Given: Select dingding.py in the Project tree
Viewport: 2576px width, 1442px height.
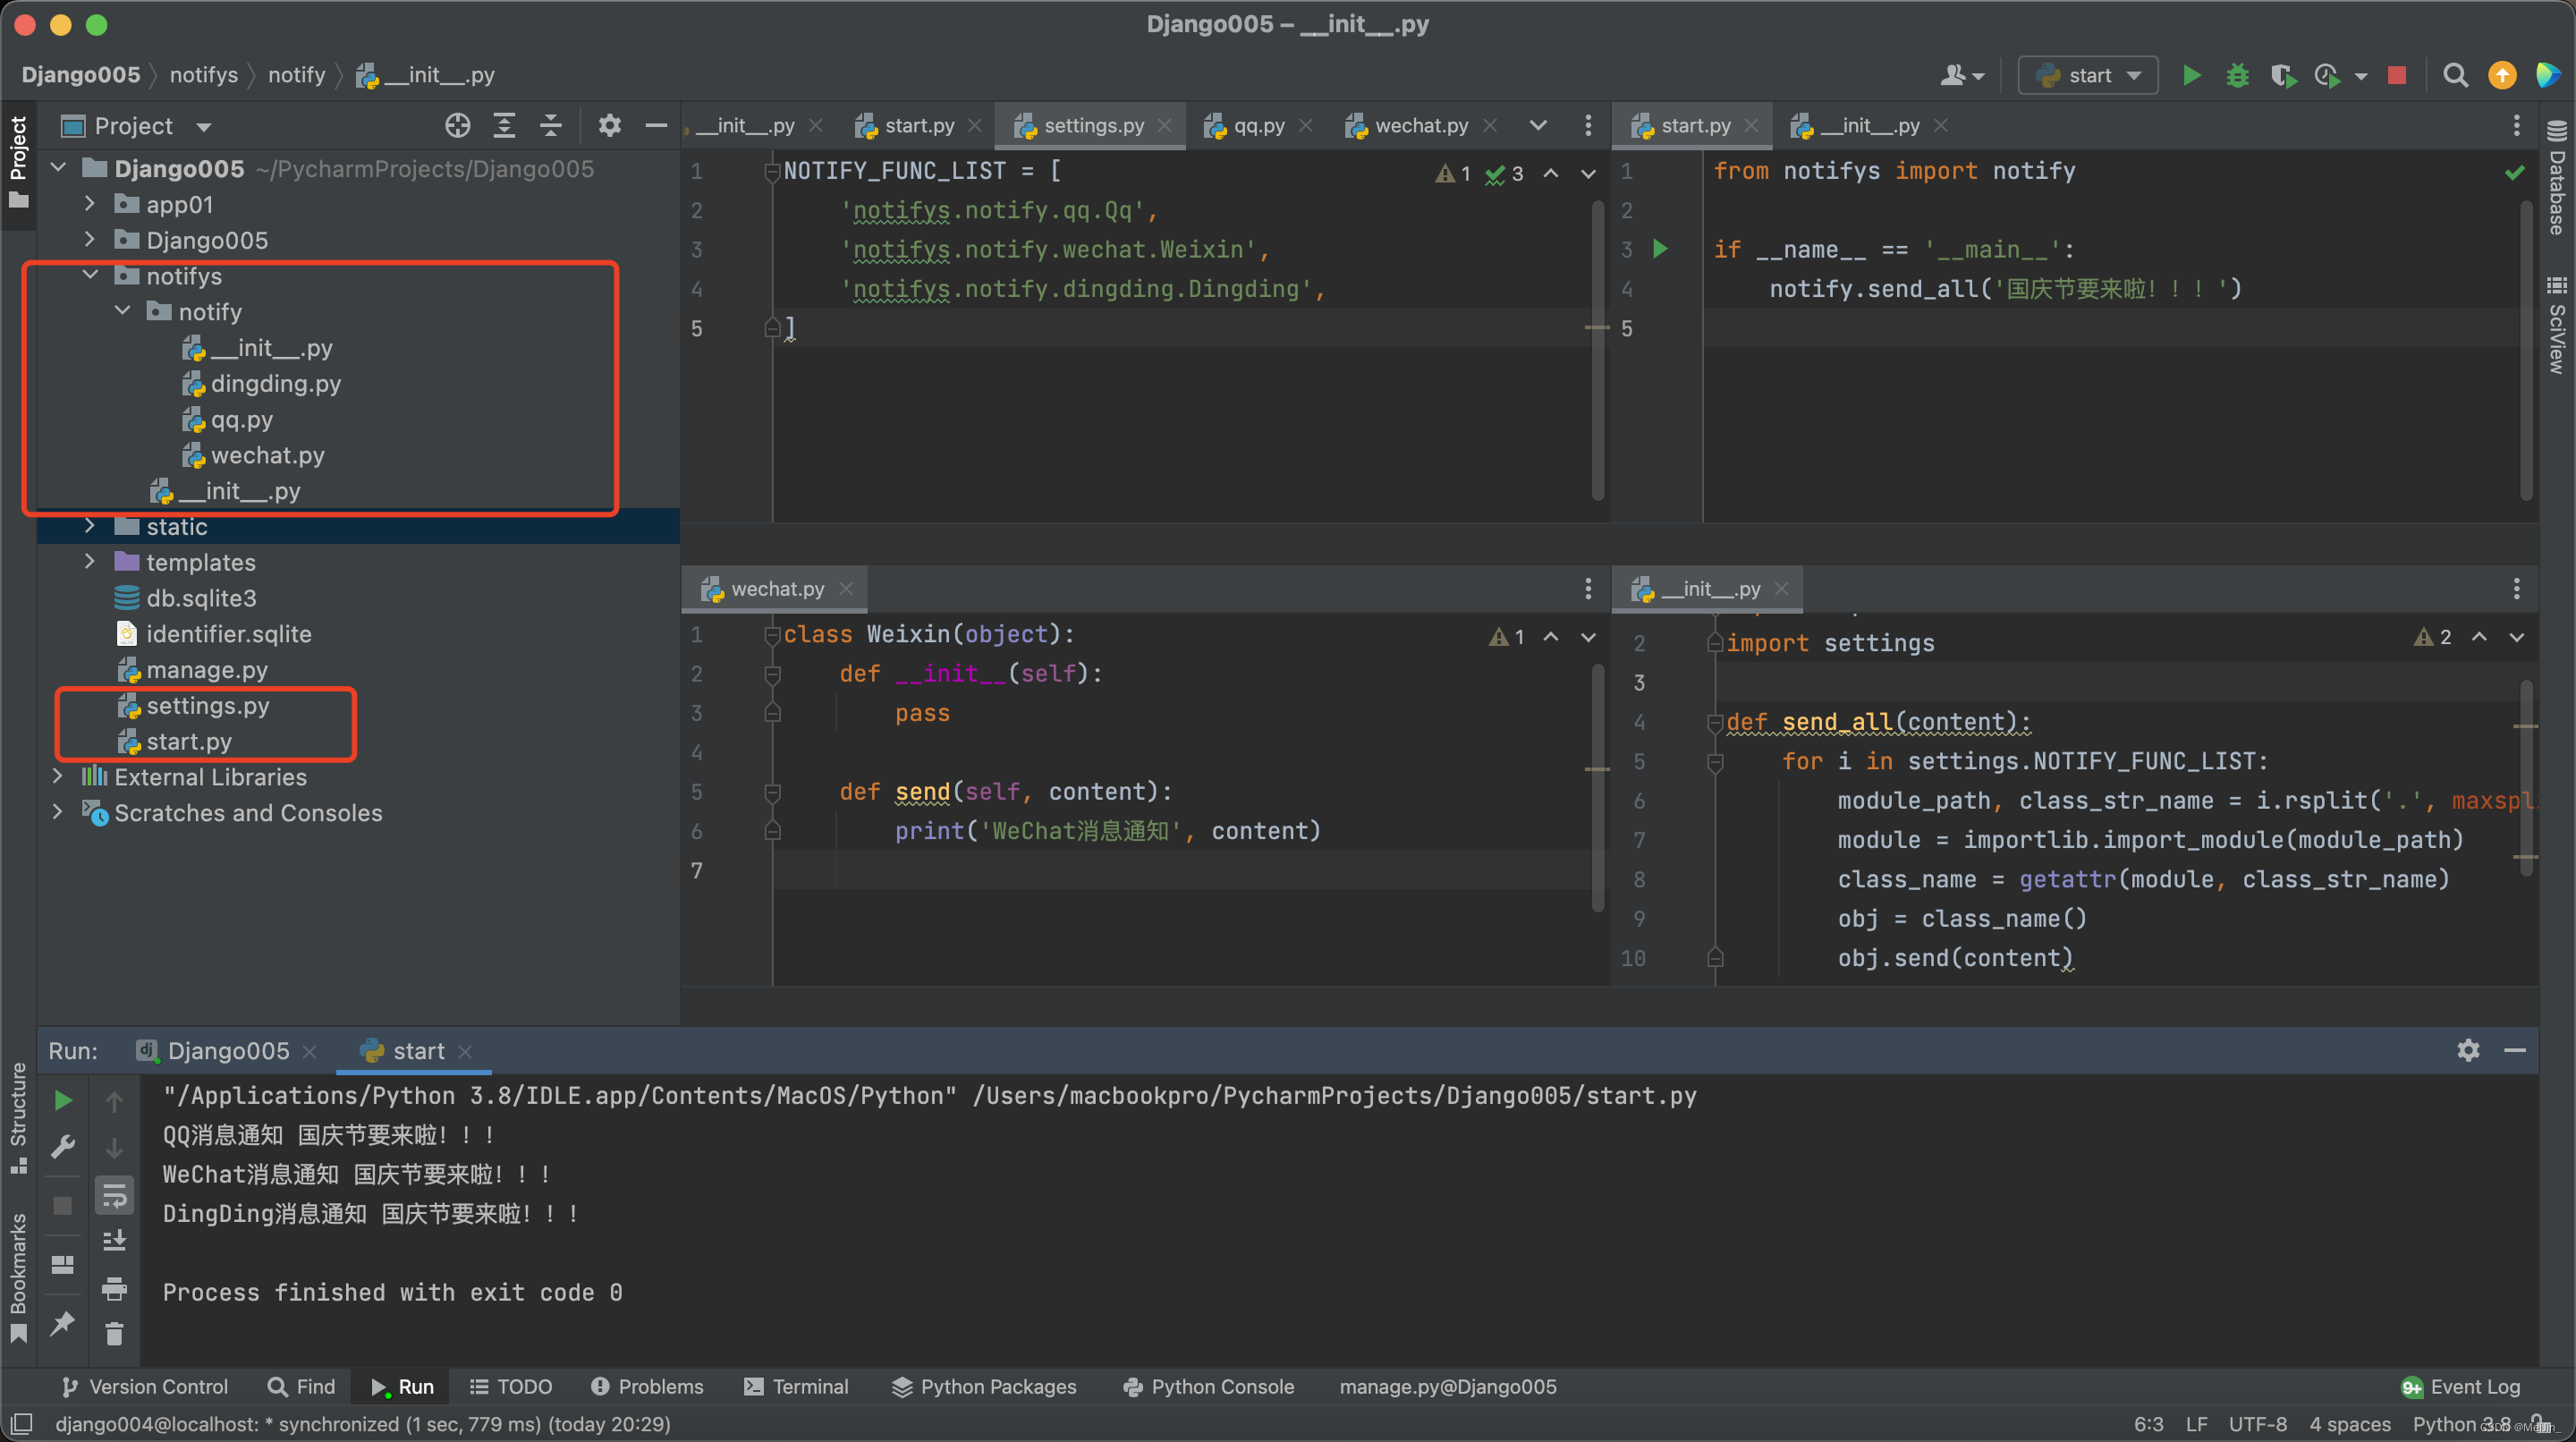Looking at the screenshot, I should pyautogui.click(x=275, y=384).
